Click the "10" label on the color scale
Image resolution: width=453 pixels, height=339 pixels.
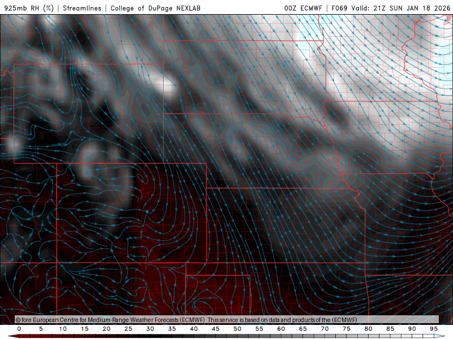pos(63,329)
